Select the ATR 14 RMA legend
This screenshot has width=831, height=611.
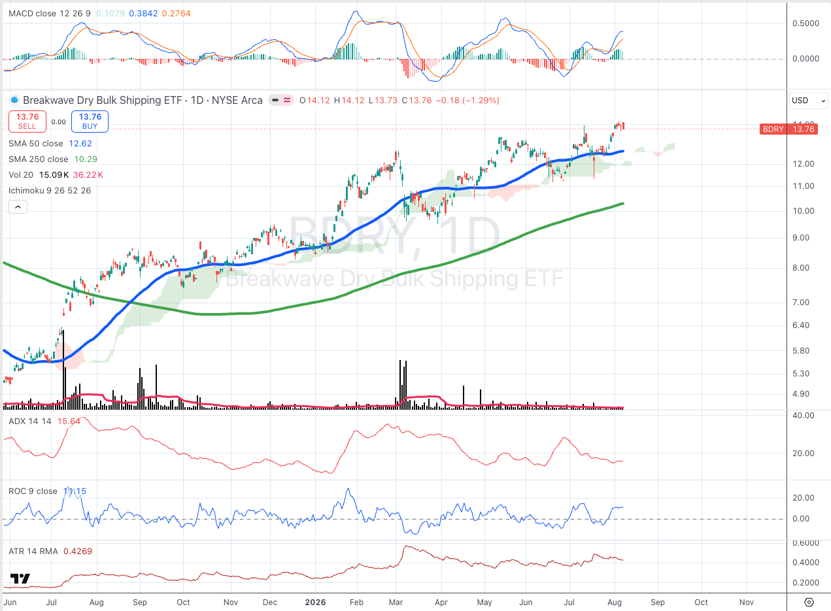click(x=33, y=551)
